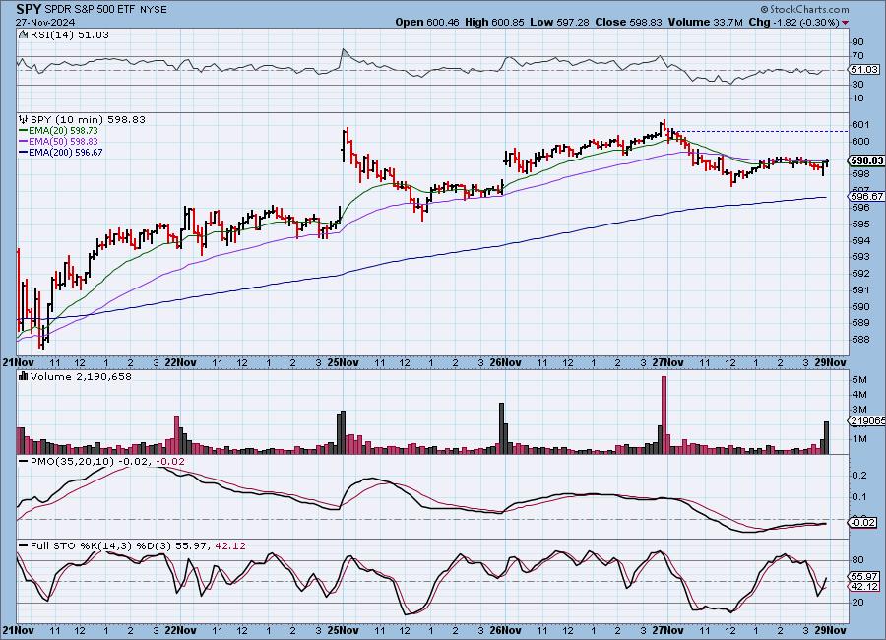Screen dimensions: 886x640
Task: Click the -0.02 PMO axis value tag
Action: [863, 523]
